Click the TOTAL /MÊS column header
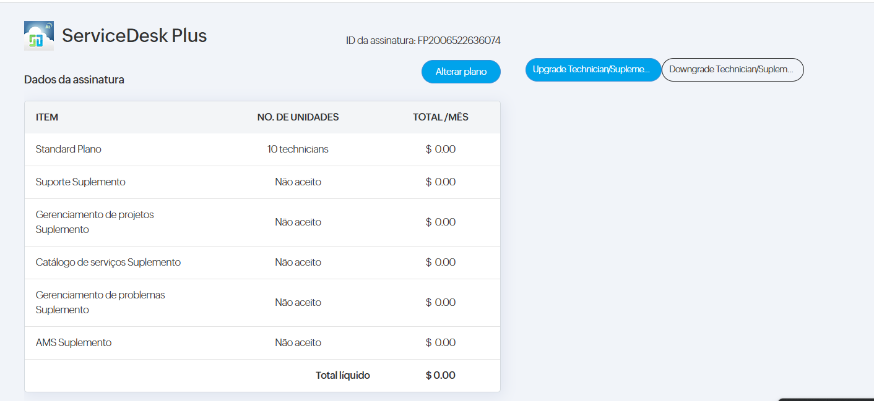The image size is (874, 401). click(x=440, y=117)
